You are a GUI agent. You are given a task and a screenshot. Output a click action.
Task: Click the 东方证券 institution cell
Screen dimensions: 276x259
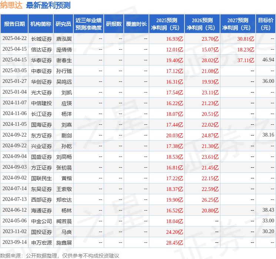pos(41,135)
